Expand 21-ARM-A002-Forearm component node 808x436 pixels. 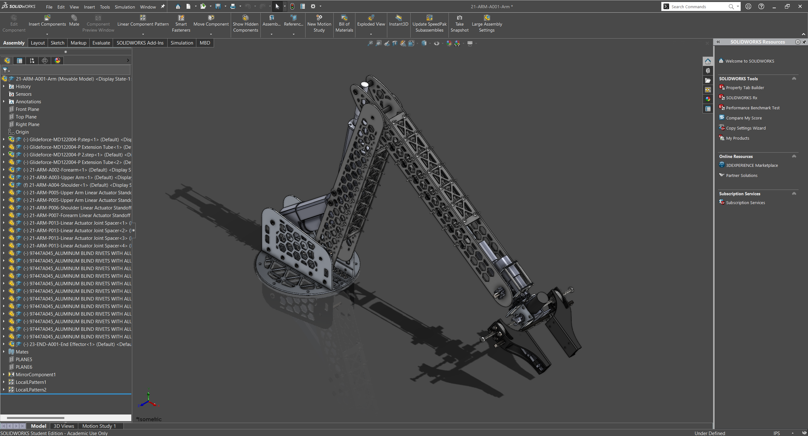click(x=4, y=170)
